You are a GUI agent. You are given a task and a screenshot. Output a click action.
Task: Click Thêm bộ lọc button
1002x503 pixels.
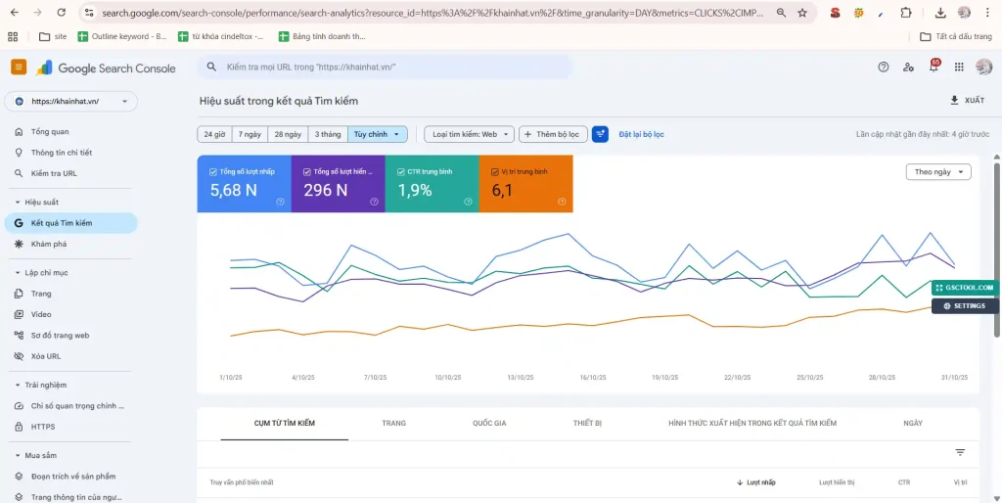coord(553,134)
